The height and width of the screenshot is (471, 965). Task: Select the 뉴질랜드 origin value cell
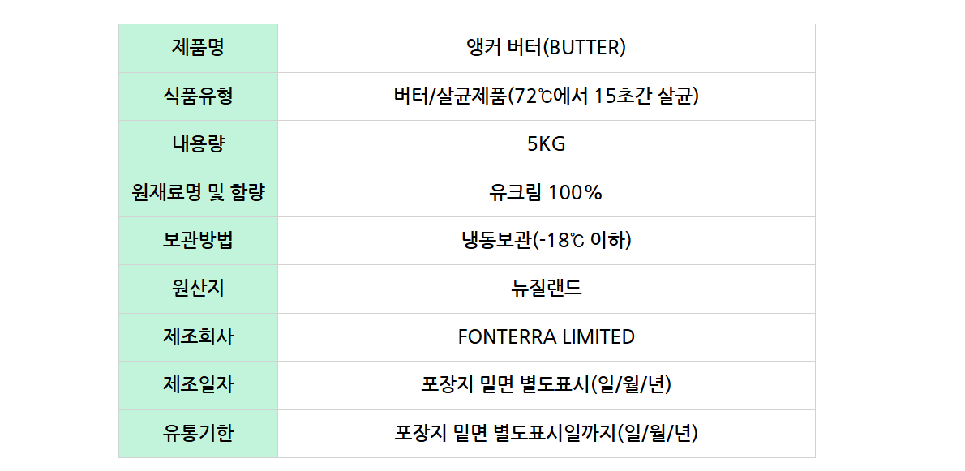[546, 289]
